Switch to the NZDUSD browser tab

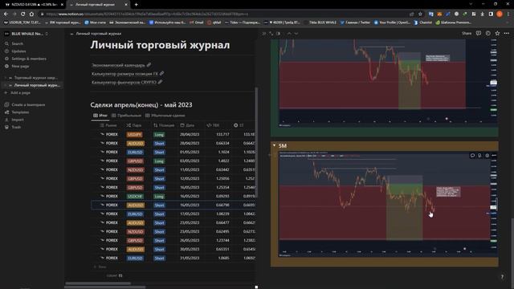click(x=33, y=5)
